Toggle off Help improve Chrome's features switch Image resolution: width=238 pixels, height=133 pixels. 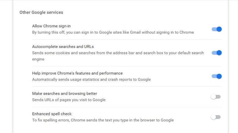[x=216, y=76]
